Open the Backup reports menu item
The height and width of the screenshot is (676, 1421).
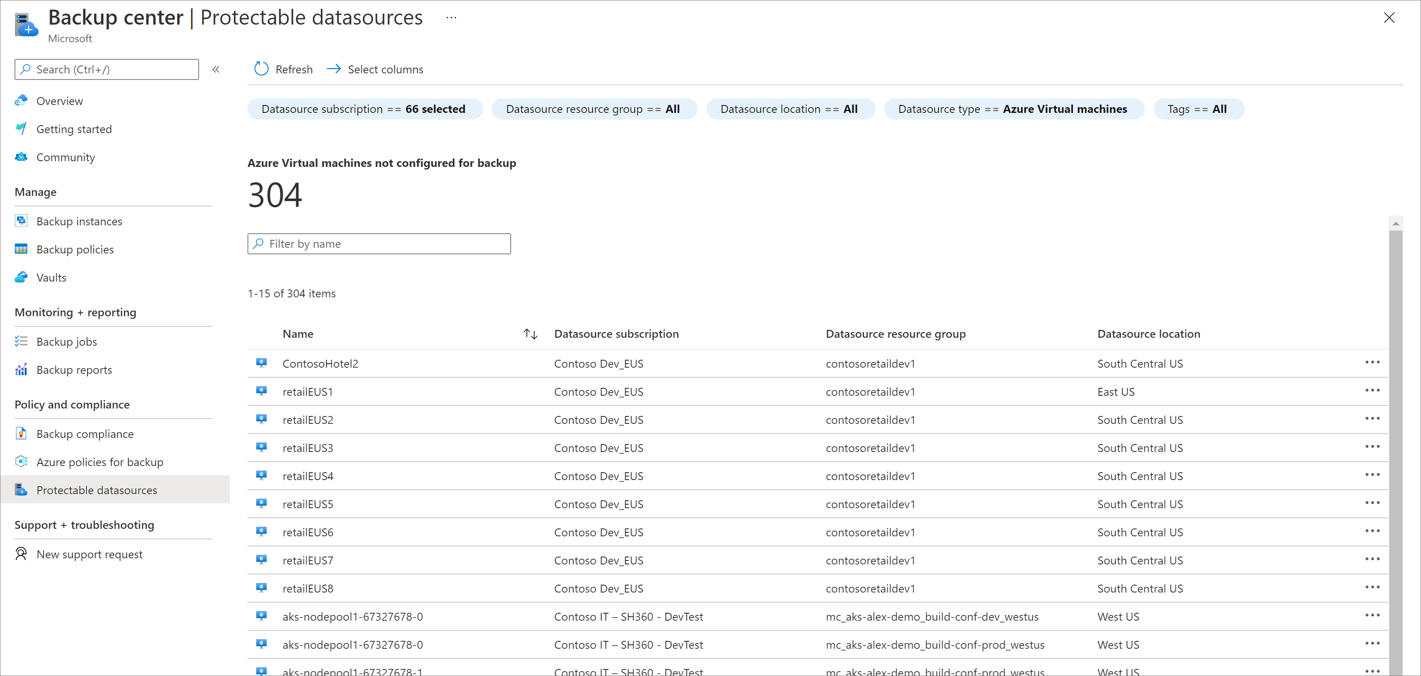[x=74, y=370]
